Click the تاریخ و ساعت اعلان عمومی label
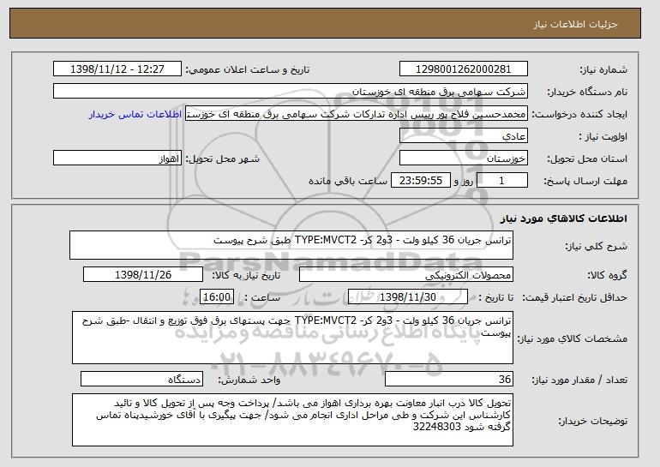This screenshot has height=467, width=660. (248, 69)
